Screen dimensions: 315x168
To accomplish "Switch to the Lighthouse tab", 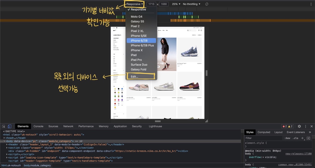I will (x=155, y=126).
